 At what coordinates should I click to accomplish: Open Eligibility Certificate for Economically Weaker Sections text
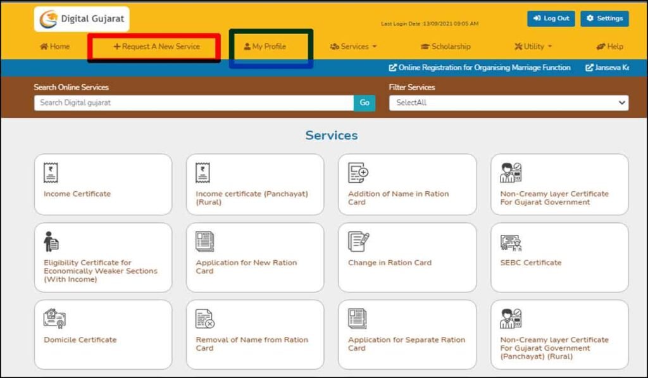[101, 271]
